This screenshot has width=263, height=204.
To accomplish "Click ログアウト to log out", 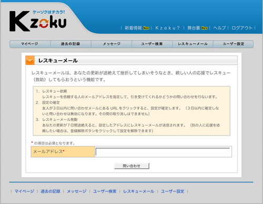I will point(242,28).
